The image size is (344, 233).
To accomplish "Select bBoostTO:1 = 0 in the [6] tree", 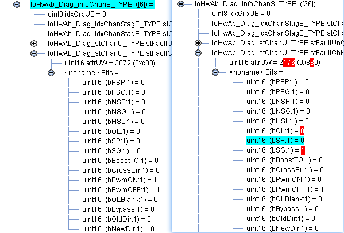I will (x=120, y=161).
